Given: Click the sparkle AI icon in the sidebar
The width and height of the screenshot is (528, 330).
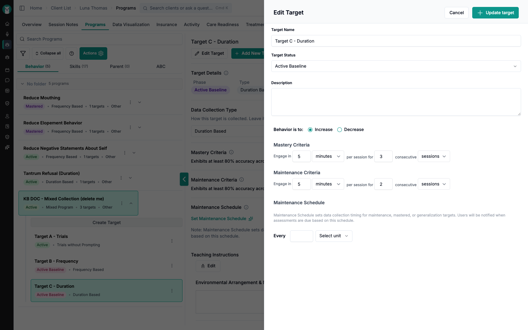Looking at the screenshot, I should click(7, 147).
